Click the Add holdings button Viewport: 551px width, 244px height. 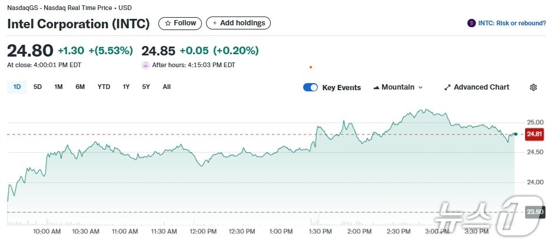tap(238, 23)
